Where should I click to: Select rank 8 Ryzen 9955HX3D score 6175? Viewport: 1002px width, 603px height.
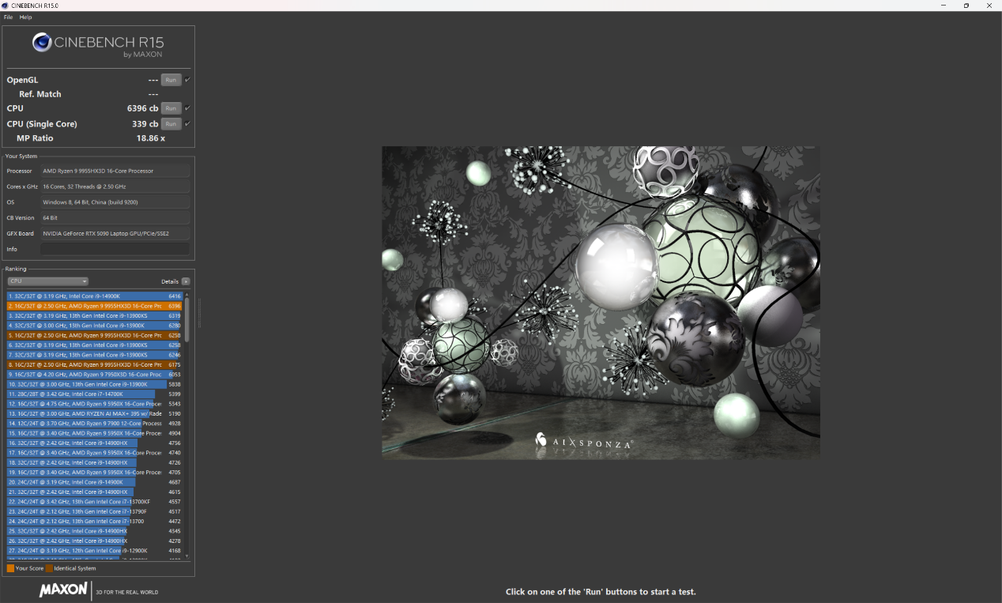pos(95,364)
